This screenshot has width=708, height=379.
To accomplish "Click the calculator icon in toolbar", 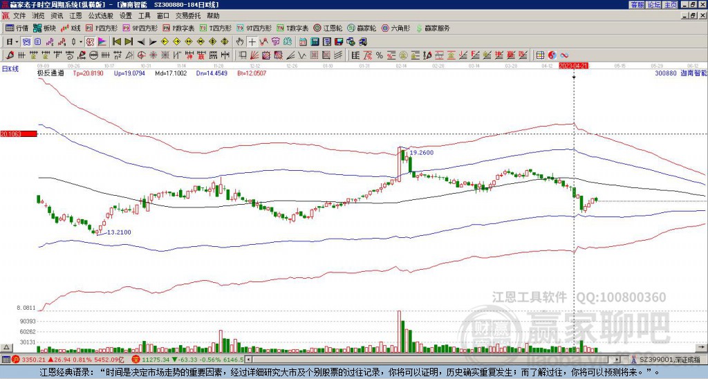I will [315, 42].
